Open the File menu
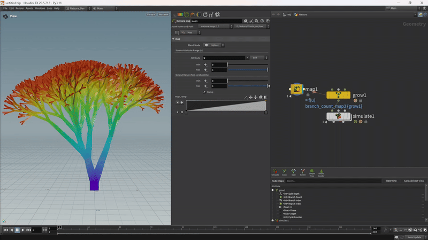Screen dimensions: 428x240 click(x=5, y=9)
